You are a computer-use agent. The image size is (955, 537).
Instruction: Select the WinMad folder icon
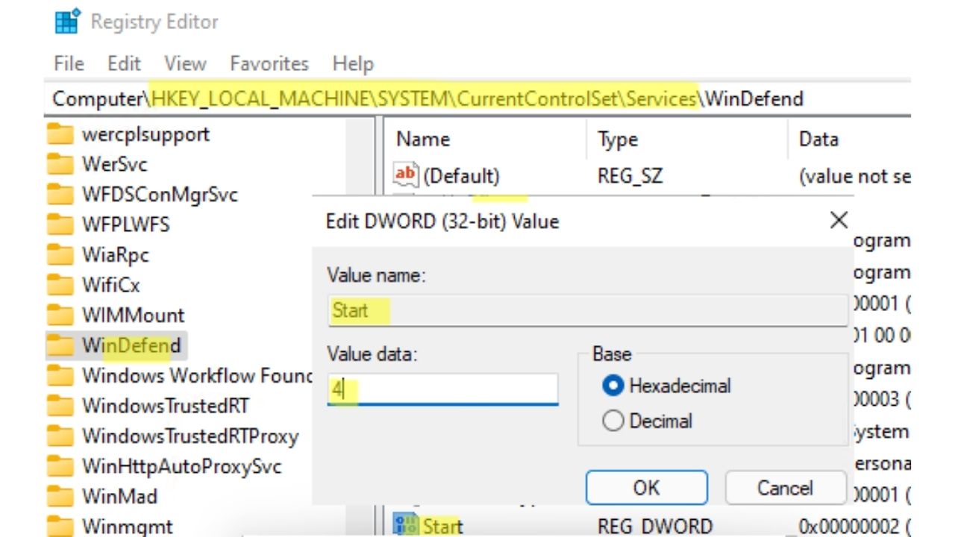(x=60, y=497)
